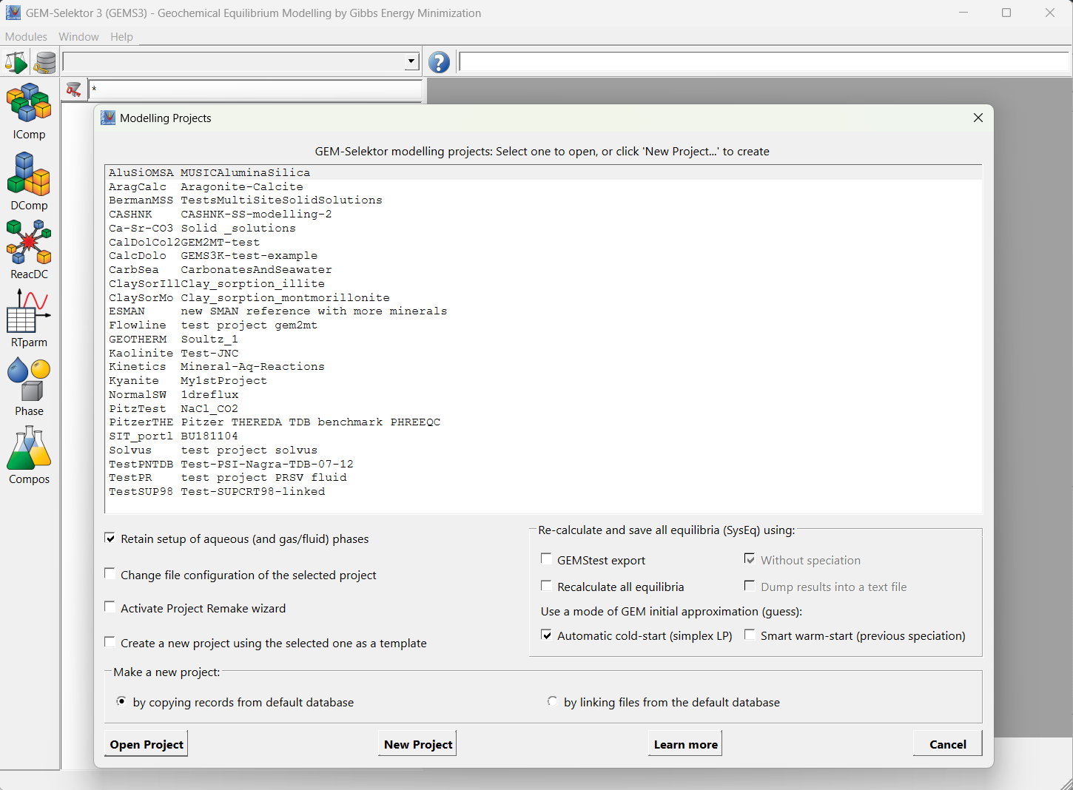This screenshot has width=1073, height=790.
Task: Select the Ca-Sr-CO3 Solid _solutions project
Action: click(543, 228)
